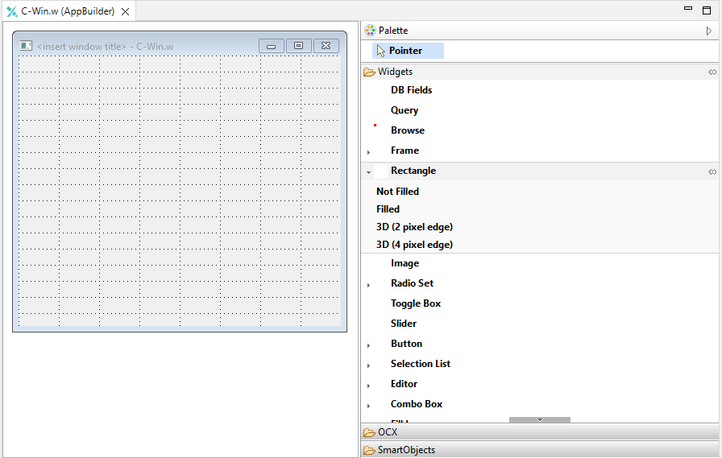Pin the Rectangle options section
The image size is (722, 458).
click(x=712, y=172)
